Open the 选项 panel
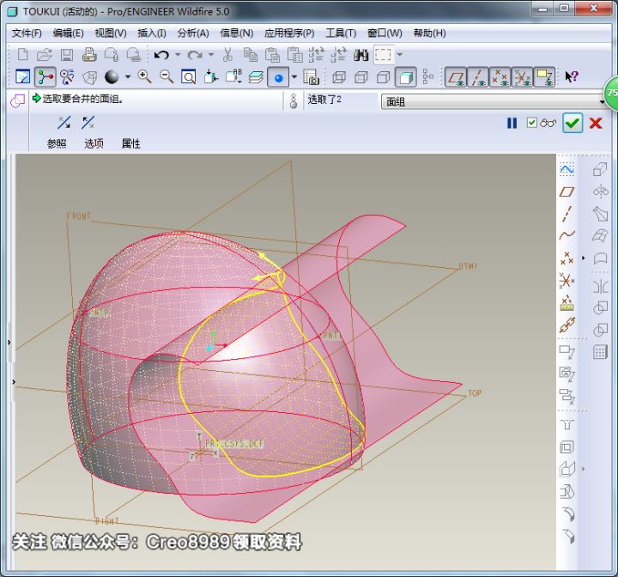Viewport: 618px width, 577px height. 94,143
